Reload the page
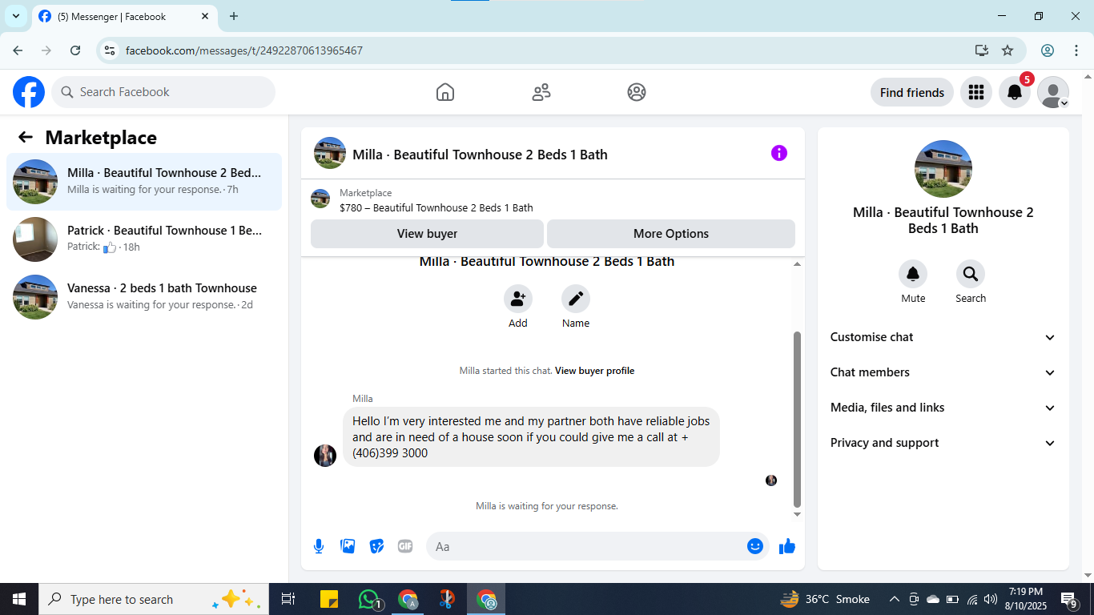Image resolution: width=1094 pixels, height=615 pixels. coord(75,50)
